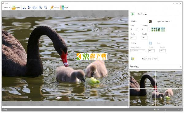Zoom in with the plus magnifier icon
This screenshot has height=113, width=184.
(x=40, y=8)
